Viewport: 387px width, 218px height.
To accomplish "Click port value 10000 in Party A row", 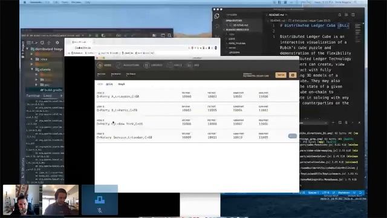I will [187, 97].
